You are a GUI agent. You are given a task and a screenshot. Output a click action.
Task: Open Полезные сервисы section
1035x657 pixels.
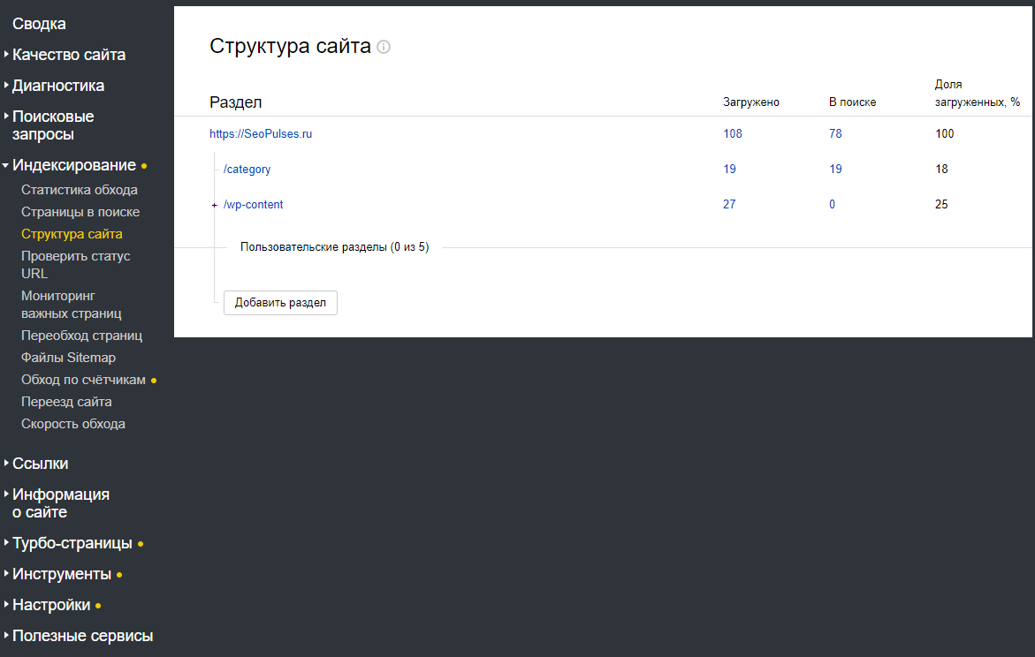tap(82, 636)
